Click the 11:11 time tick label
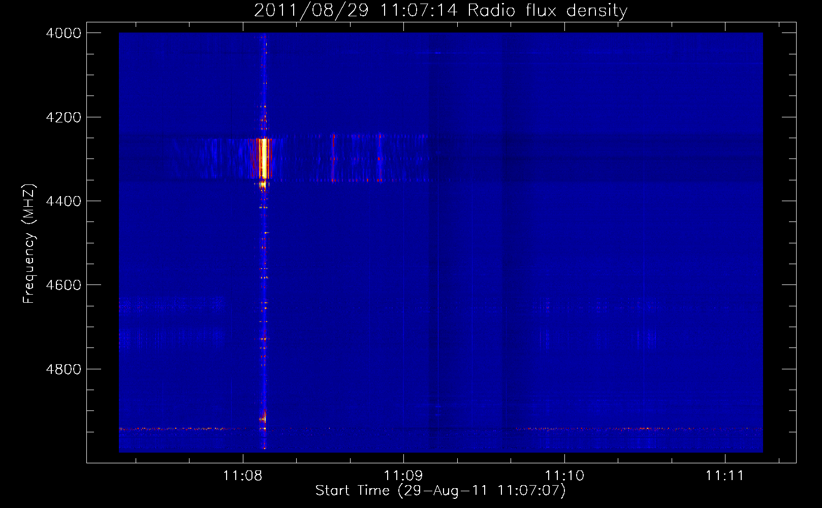Image resolution: width=822 pixels, height=508 pixels. click(724, 476)
